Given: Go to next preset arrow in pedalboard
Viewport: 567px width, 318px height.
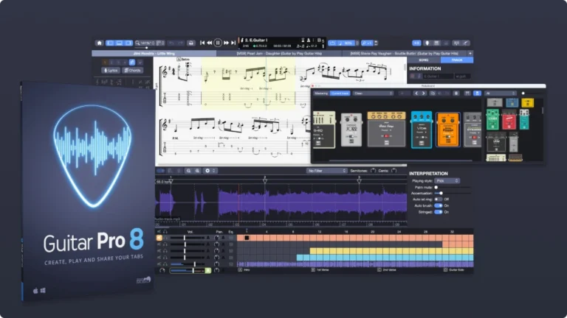Looking at the screenshot, I should tap(424, 93).
